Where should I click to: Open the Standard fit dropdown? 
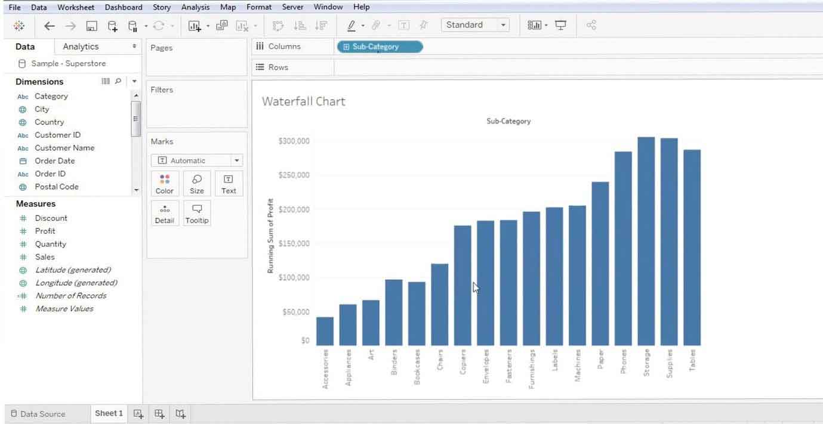click(502, 25)
